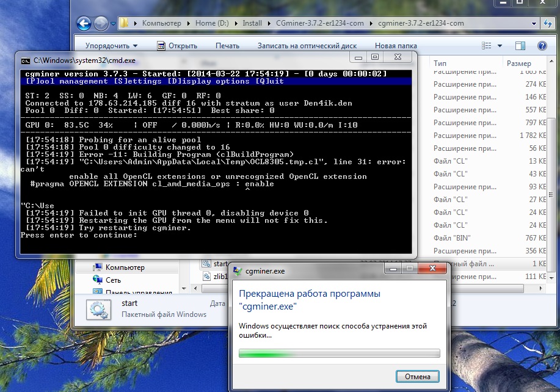Viewport: 560px width, 392px height.
Task: Select Файл "BIN" row sized 767 КБ
Action: pos(489,238)
